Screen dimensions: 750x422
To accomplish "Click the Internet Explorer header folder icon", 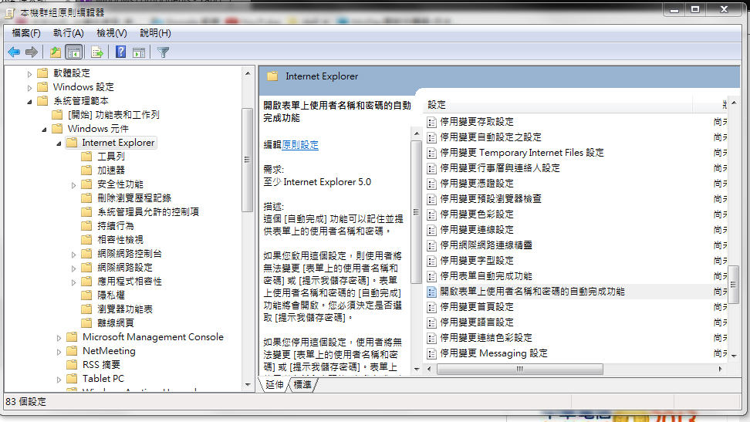I will pyautogui.click(x=272, y=76).
